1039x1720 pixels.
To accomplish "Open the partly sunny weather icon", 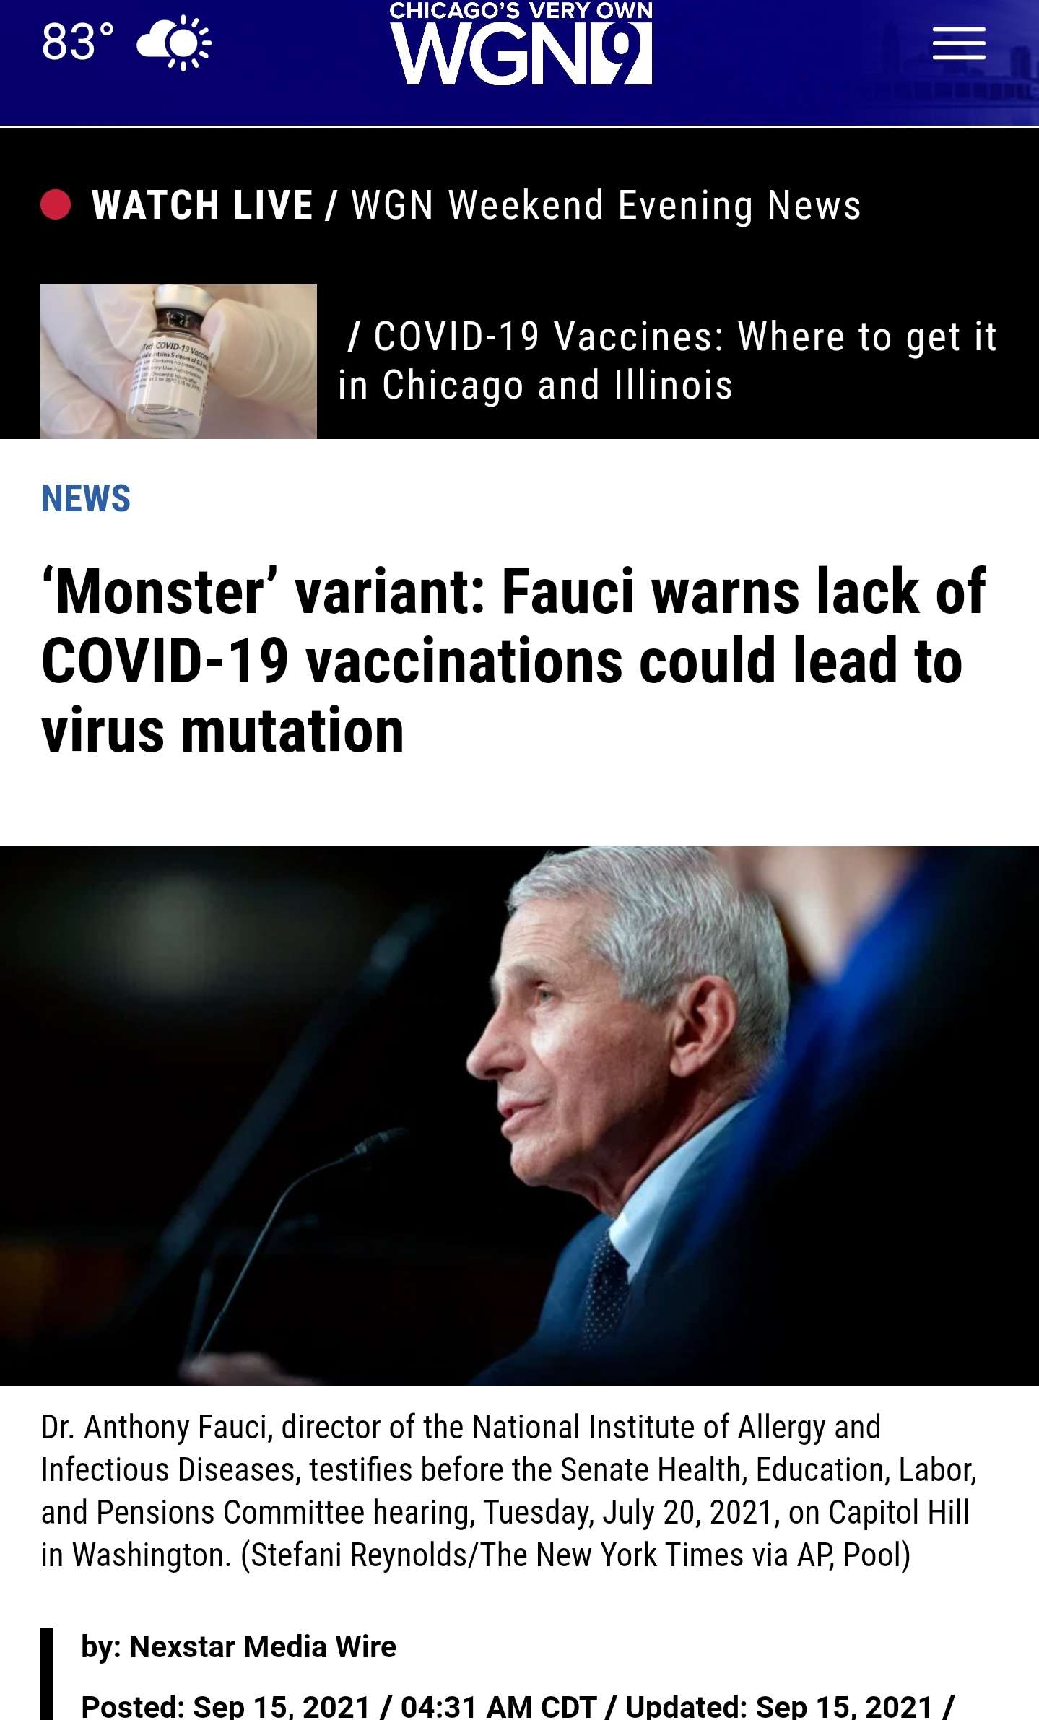I will point(174,43).
